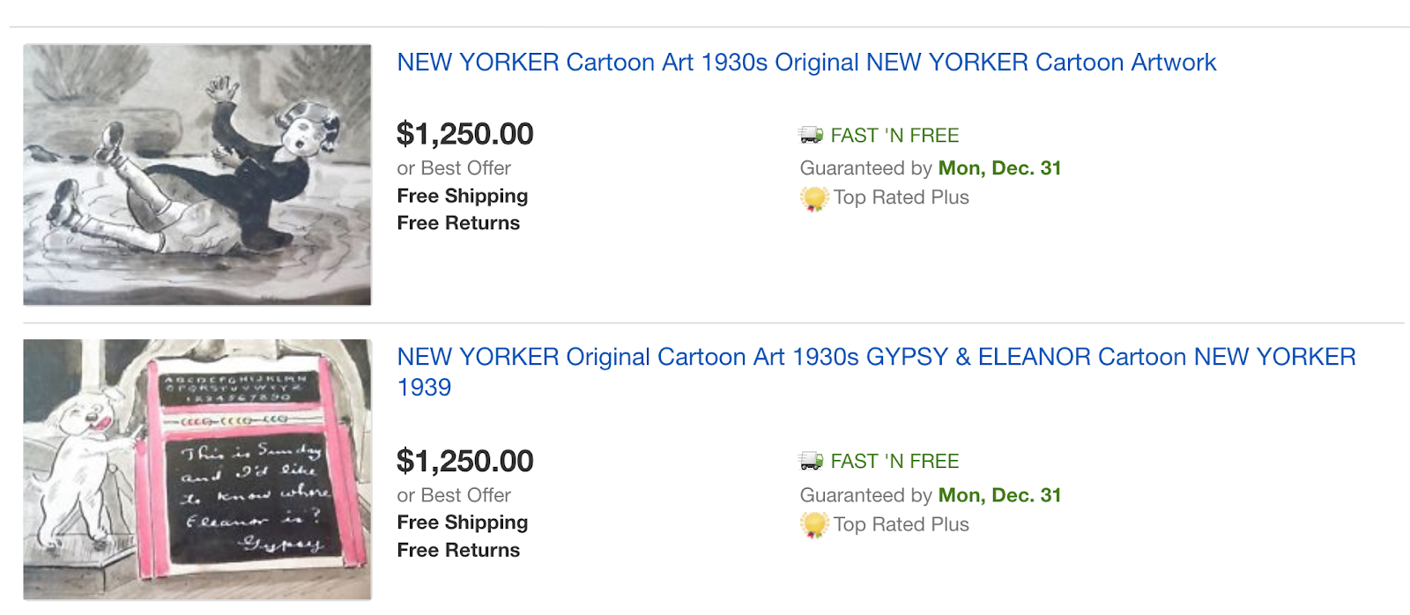Click the $1,250.00 price on the Gypsy & Eleanor listing
This screenshot has height=615, width=1410.
464,461
